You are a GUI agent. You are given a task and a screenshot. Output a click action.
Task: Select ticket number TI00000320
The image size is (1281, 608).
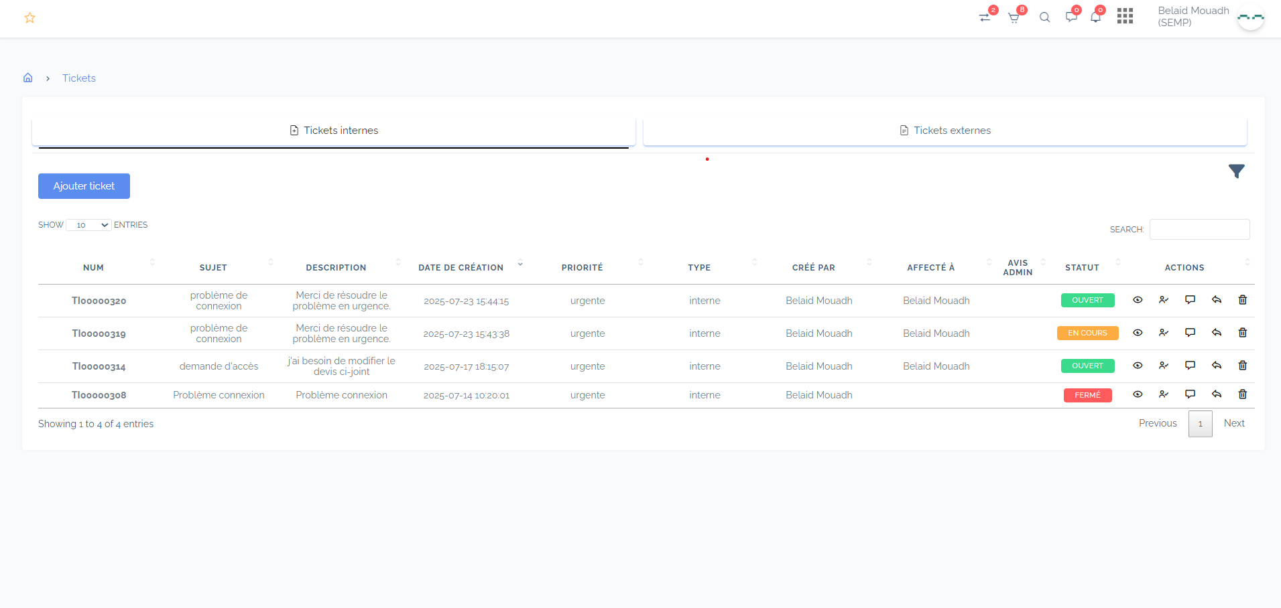(99, 301)
